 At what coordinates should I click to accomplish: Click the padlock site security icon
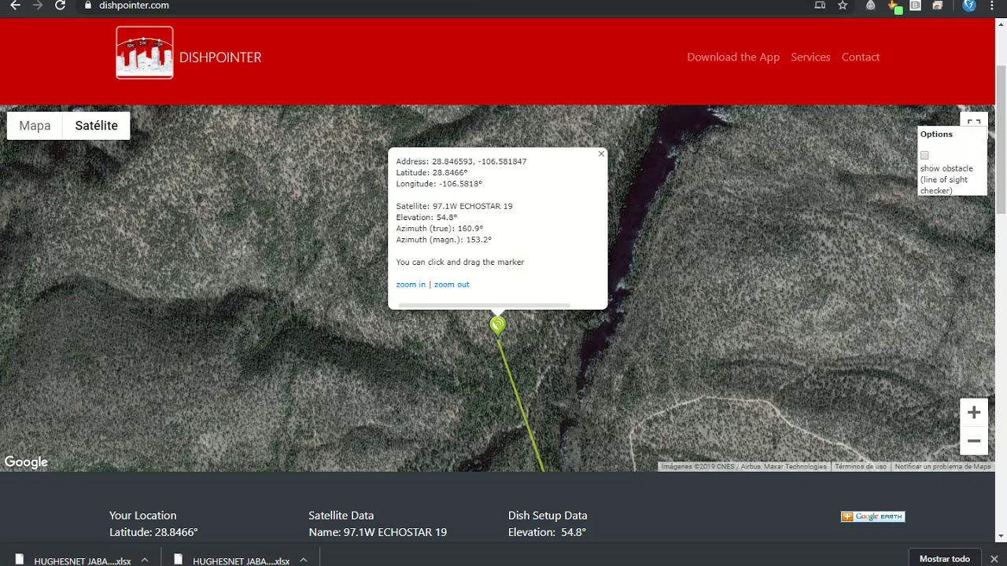(88, 6)
